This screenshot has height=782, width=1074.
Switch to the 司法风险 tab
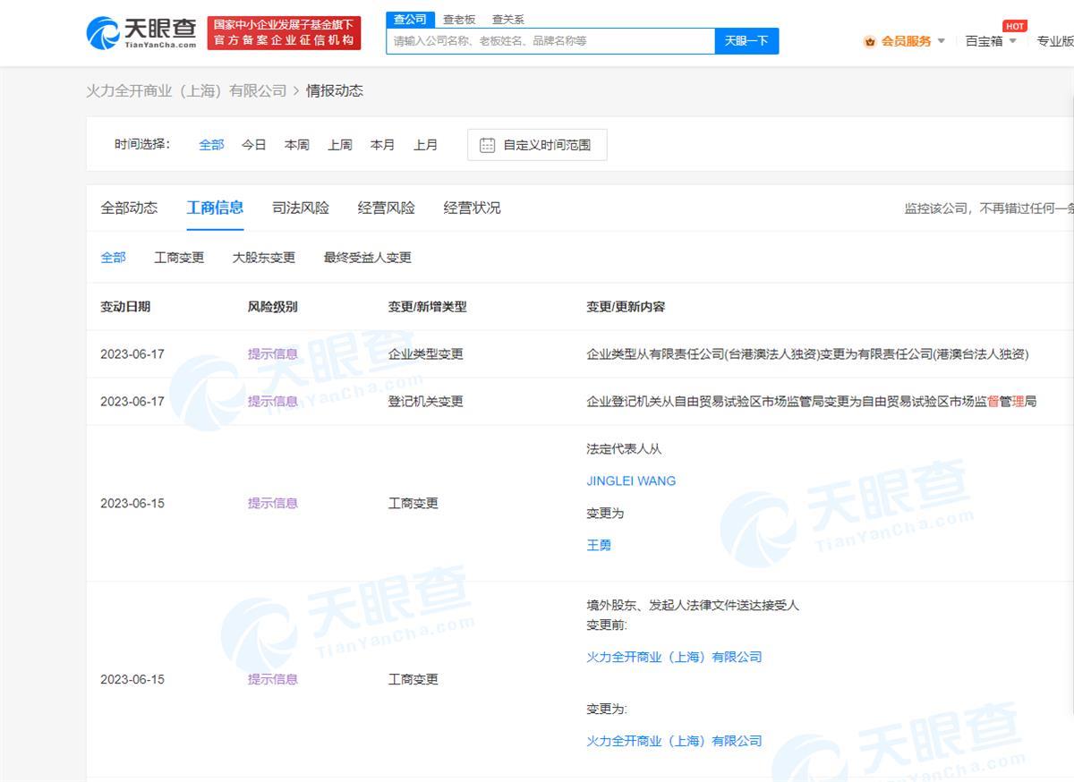[x=300, y=208]
